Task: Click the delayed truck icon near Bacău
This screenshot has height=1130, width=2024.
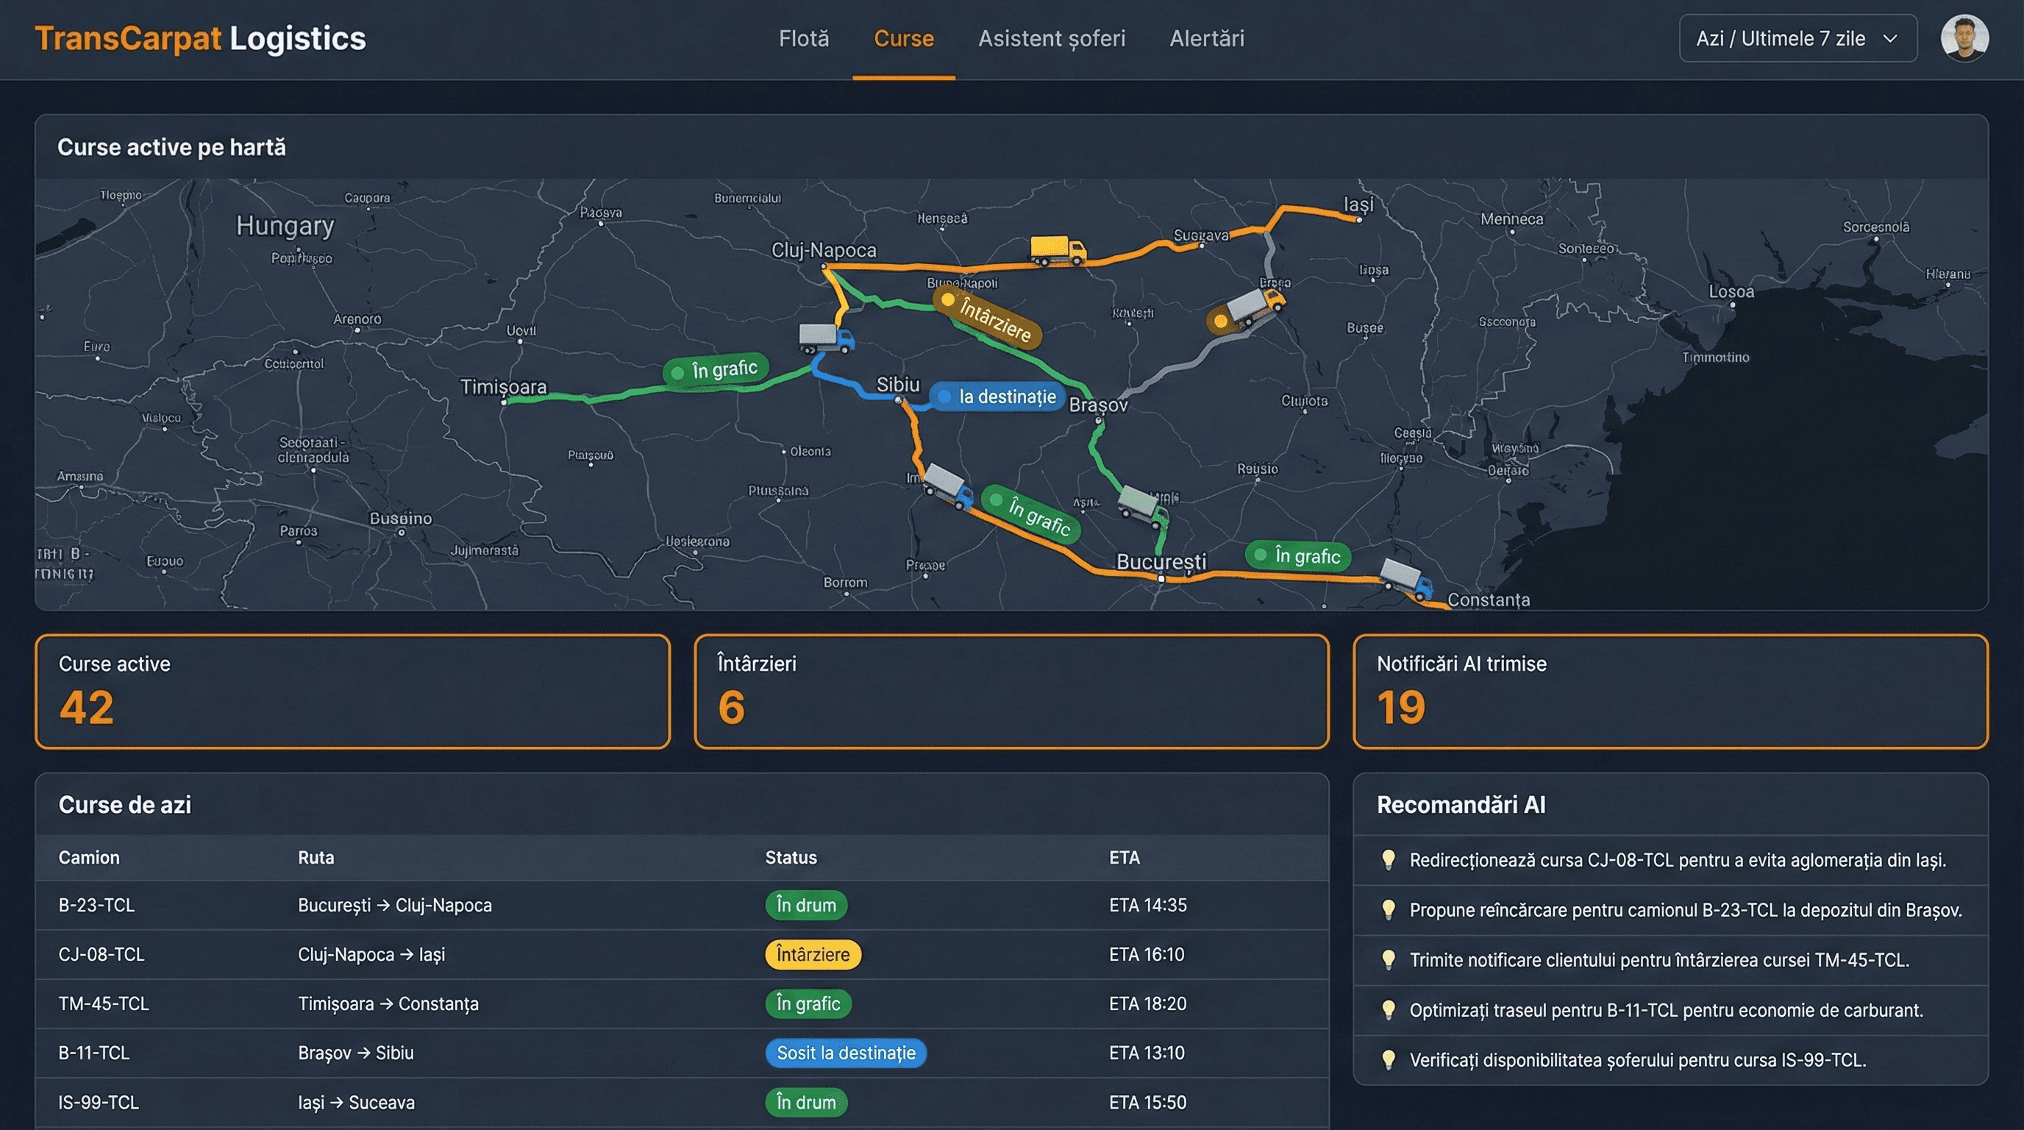Action: click(1256, 307)
